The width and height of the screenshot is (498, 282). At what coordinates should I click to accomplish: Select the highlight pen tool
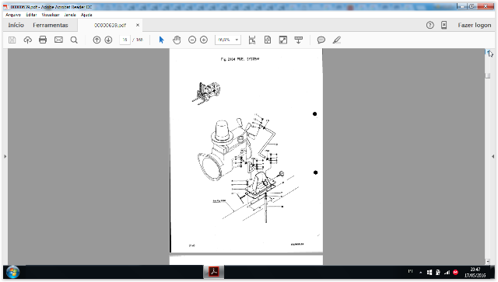(337, 40)
